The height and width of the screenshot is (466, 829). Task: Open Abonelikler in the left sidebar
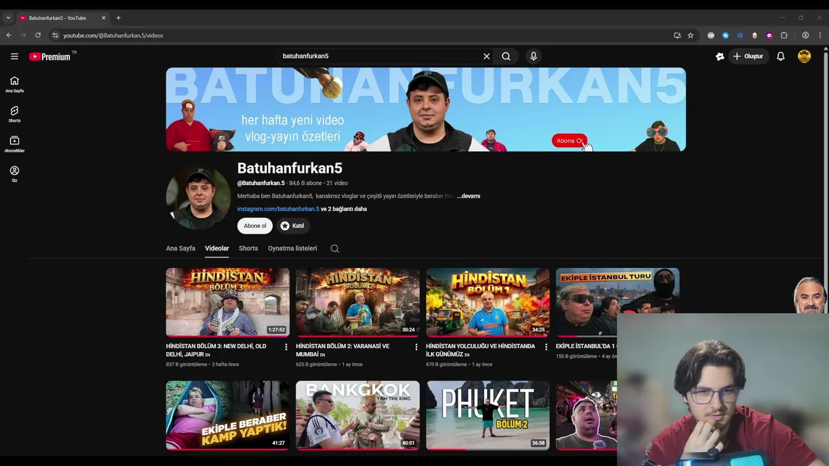(14, 144)
